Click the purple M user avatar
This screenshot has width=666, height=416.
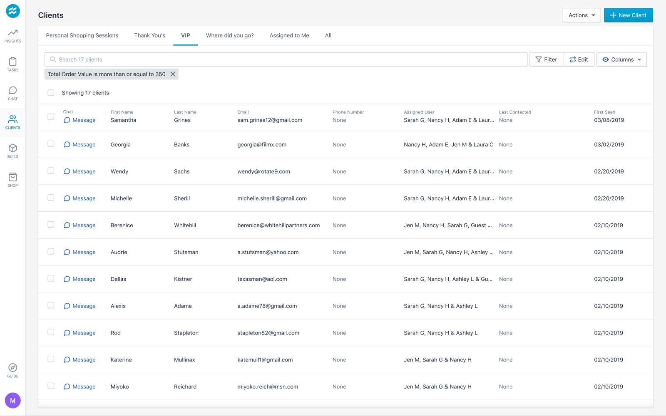pyautogui.click(x=13, y=401)
